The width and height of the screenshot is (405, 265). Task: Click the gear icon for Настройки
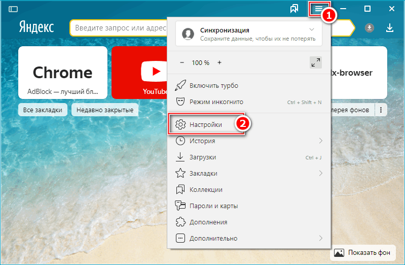pos(180,124)
